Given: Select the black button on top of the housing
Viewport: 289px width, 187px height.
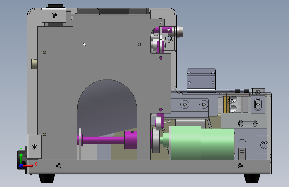Looking at the screenshot, I should click(55, 6).
